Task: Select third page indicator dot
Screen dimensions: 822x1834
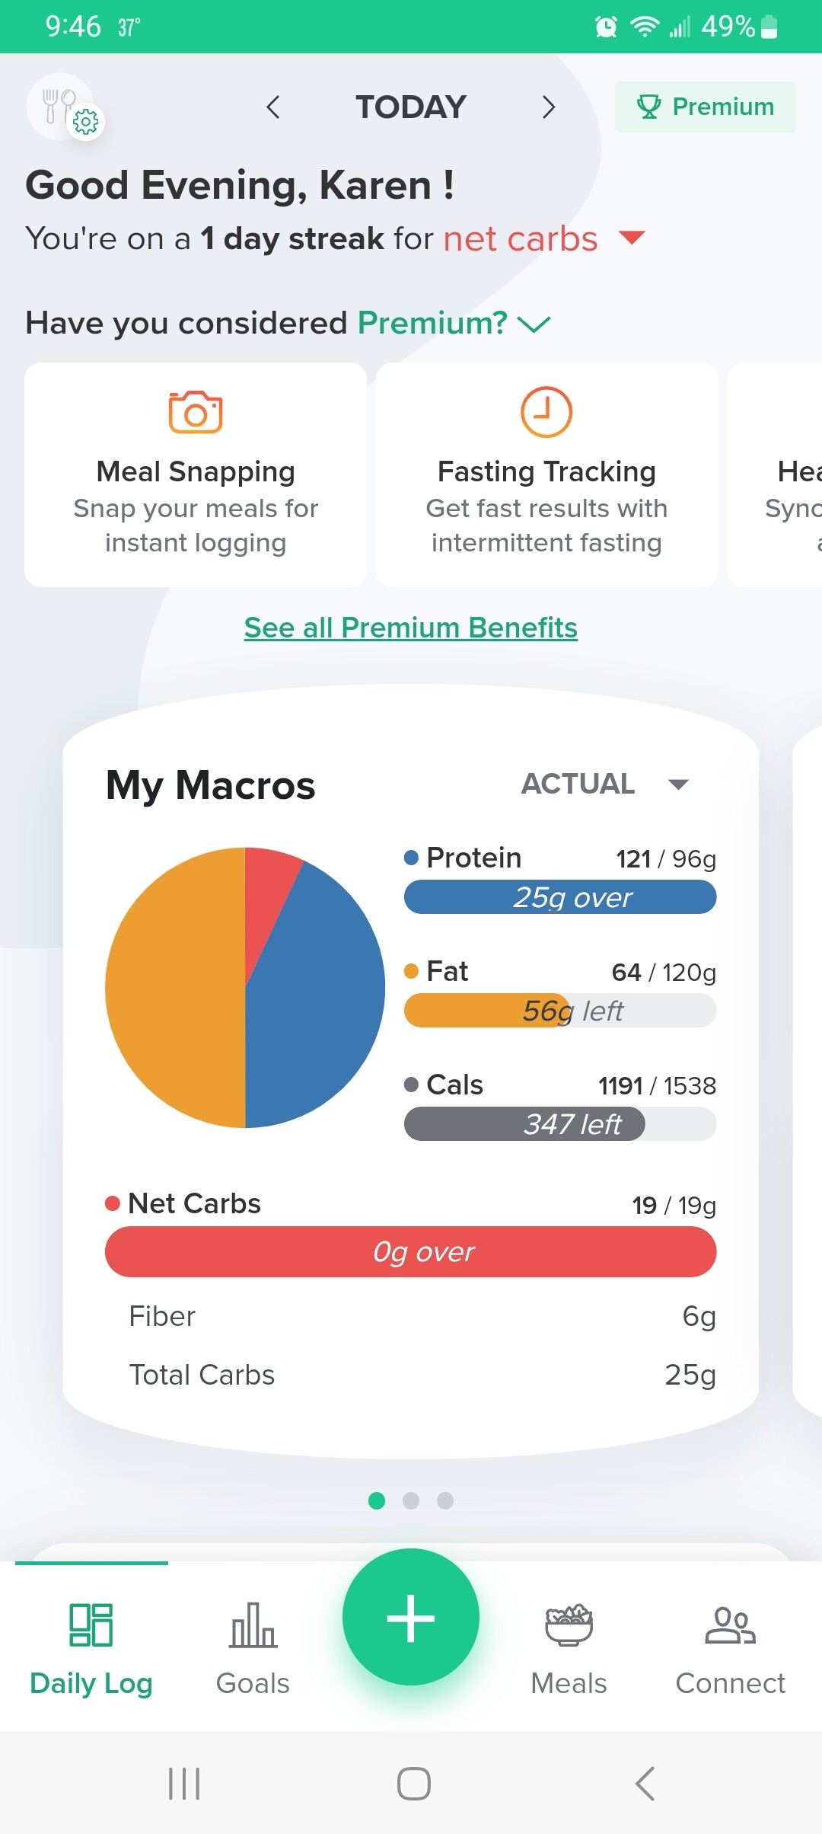Action: point(445,1500)
